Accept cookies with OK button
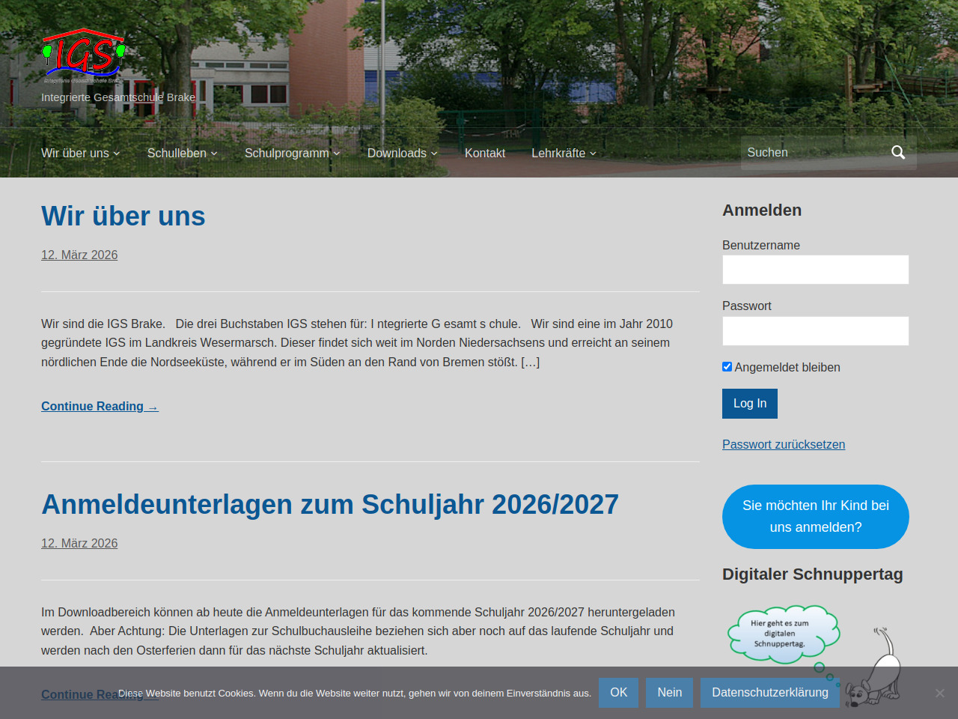This screenshot has width=958, height=719. point(618,693)
